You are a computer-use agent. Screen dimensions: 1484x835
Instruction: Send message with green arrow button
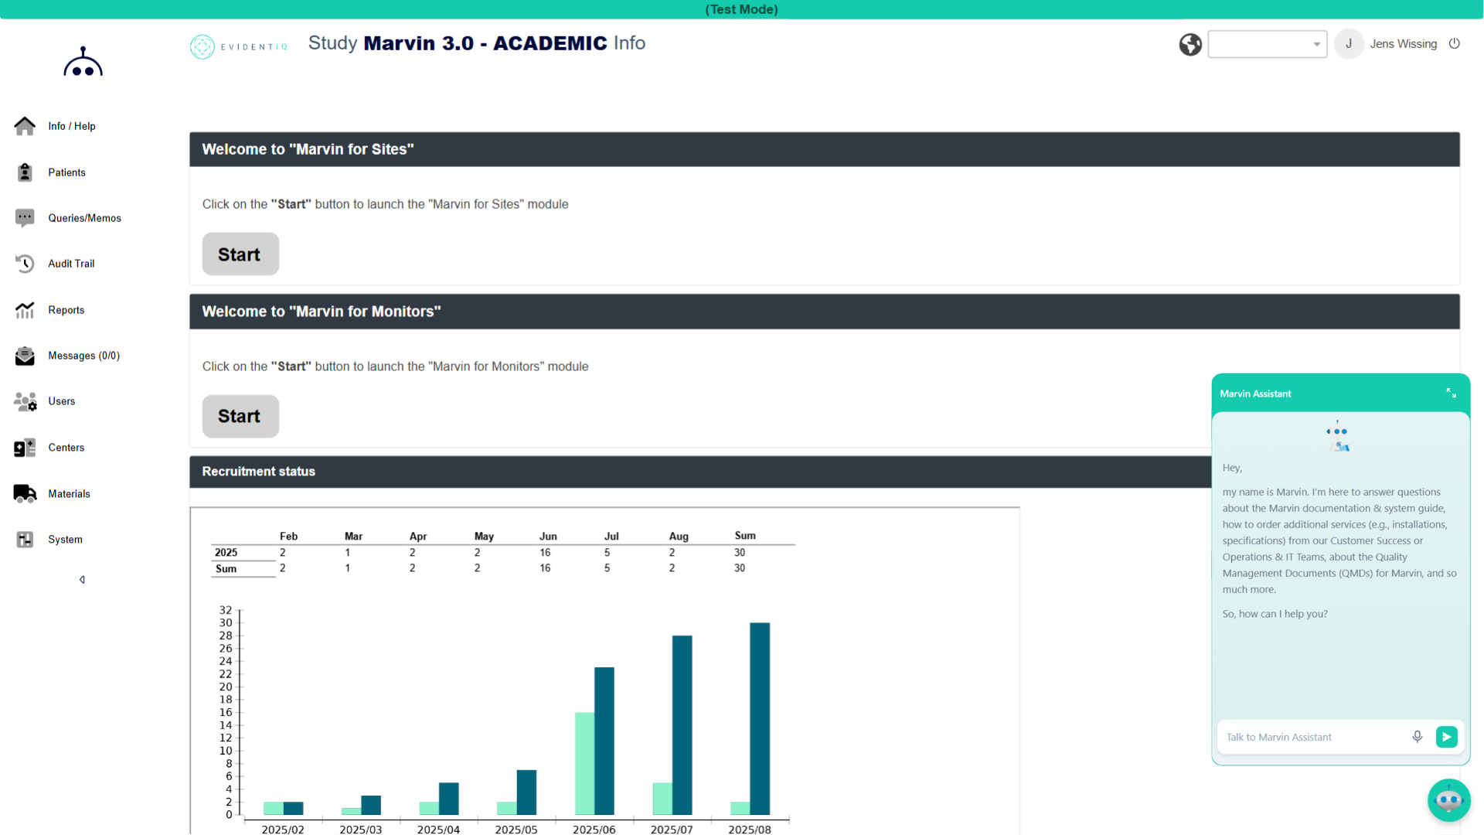click(1446, 737)
